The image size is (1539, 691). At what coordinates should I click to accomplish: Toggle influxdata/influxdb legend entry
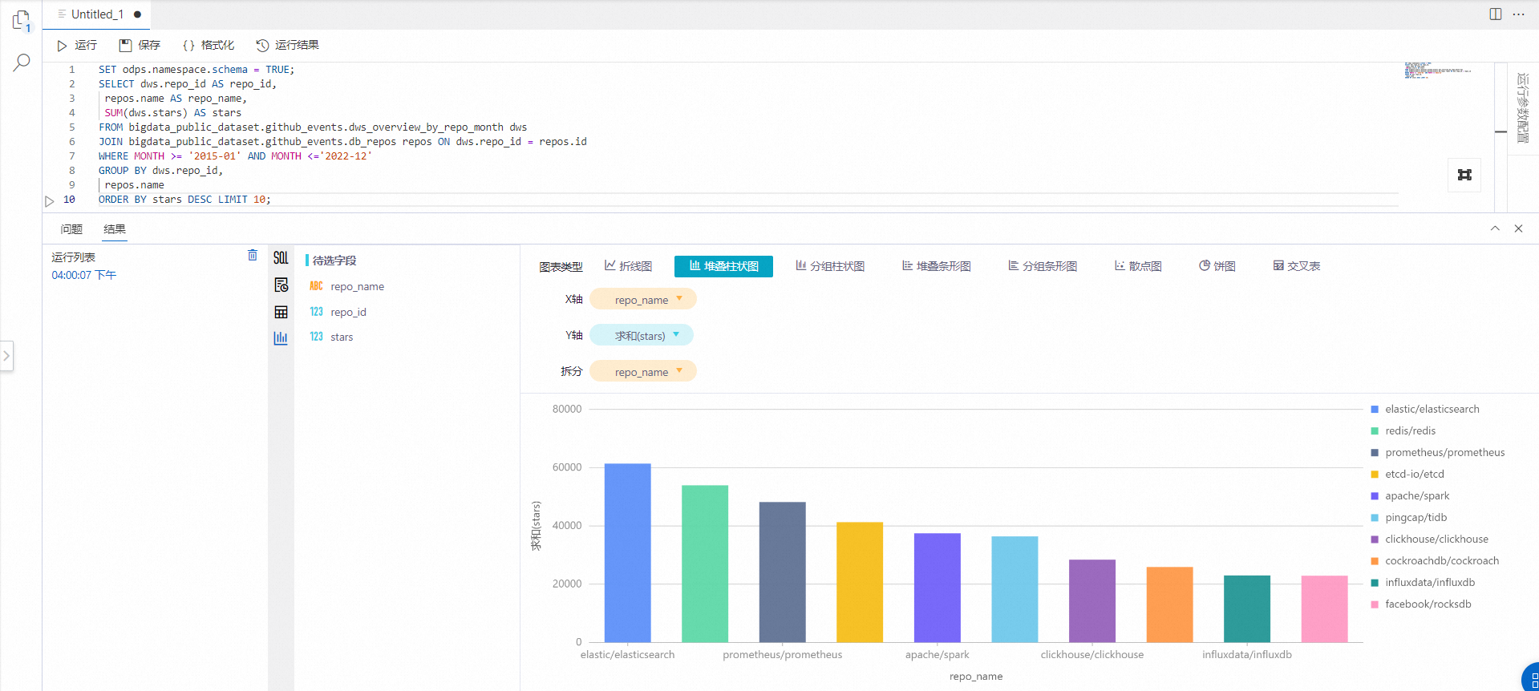(x=1423, y=582)
